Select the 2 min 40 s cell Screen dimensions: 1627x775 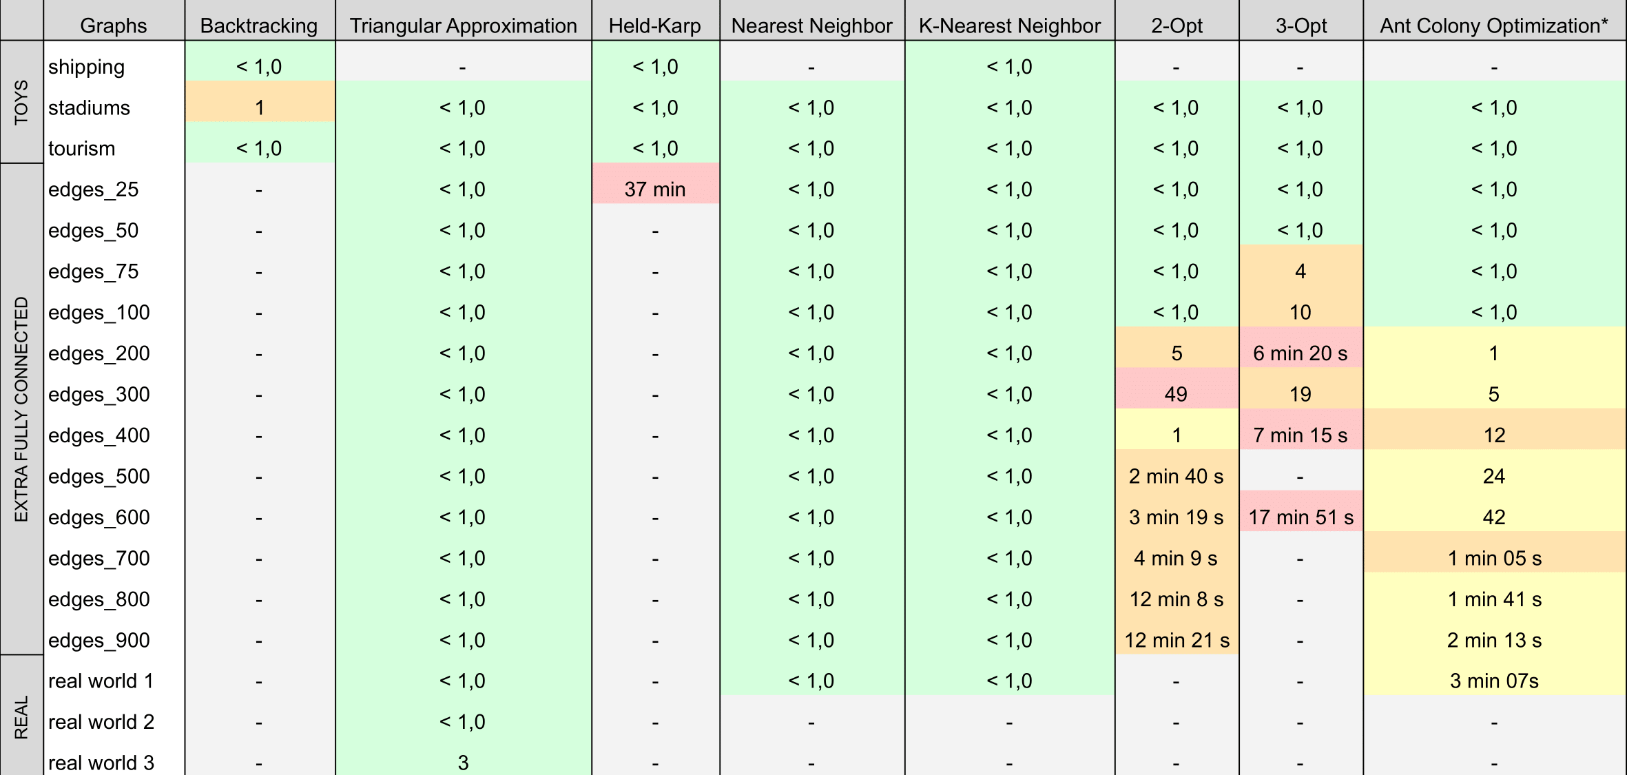click(1177, 477)
